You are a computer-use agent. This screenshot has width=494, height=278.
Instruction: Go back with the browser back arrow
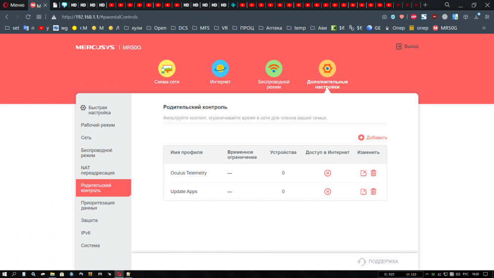point(7,17)
